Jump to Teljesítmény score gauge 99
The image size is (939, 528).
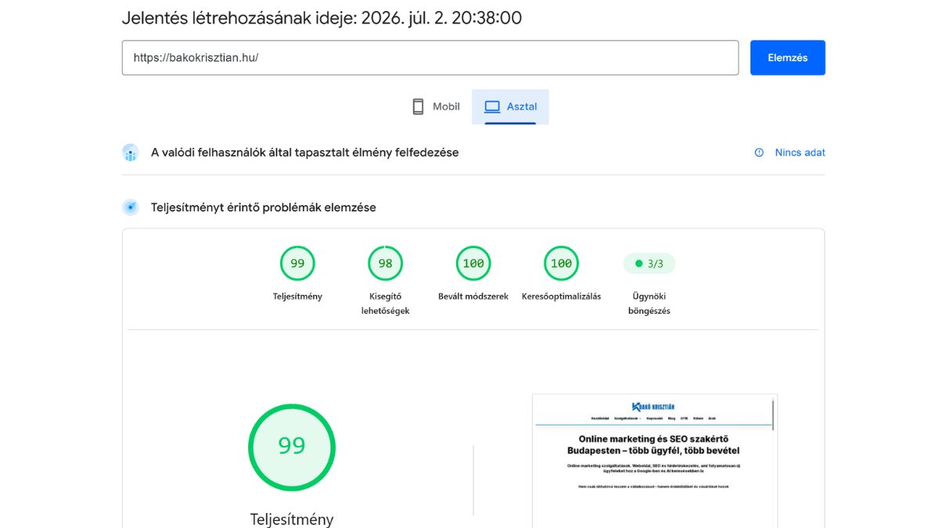(x=297, y=264)
